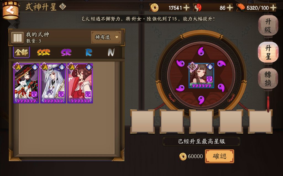Filter by SSR rarity tab
The height and width of the screenshot is (176, 283).
coord(43,53)
